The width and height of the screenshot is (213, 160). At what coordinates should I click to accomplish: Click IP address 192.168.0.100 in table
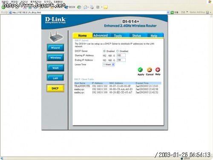(100, 92)
